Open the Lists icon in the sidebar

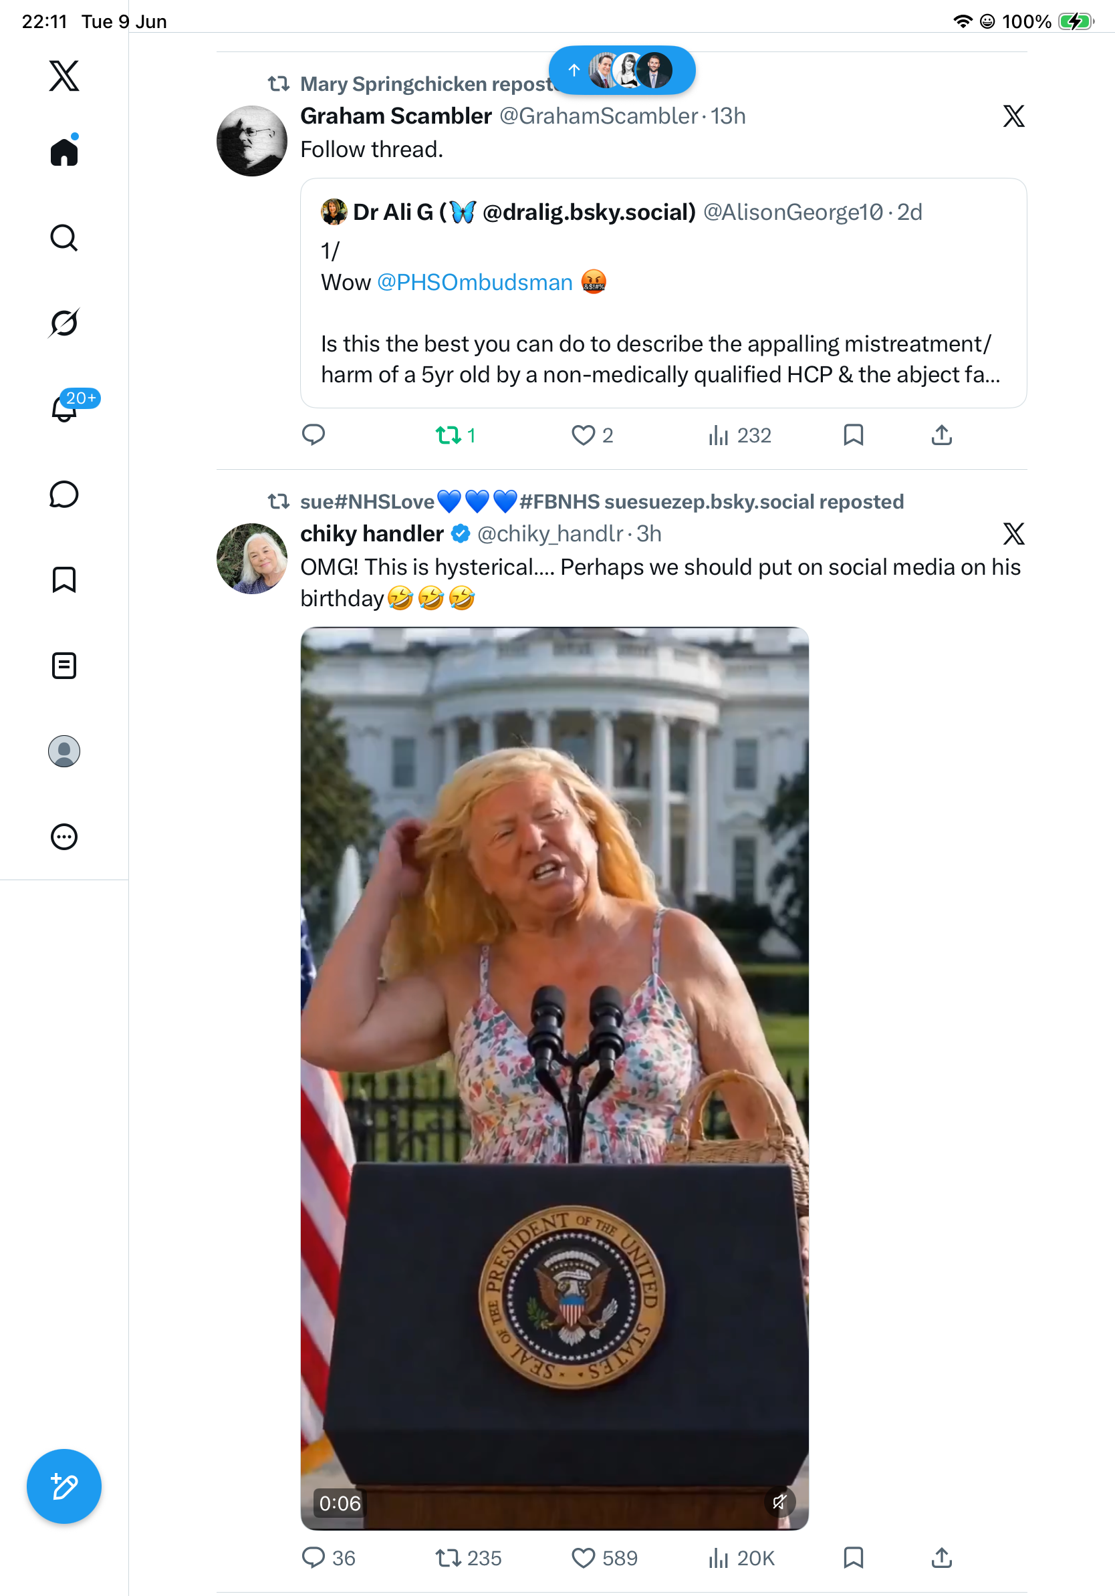[x=64, y=666]
